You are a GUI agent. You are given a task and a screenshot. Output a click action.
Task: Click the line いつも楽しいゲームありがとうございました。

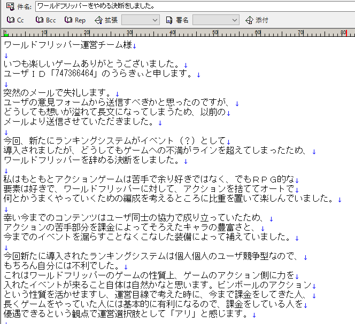92,64
